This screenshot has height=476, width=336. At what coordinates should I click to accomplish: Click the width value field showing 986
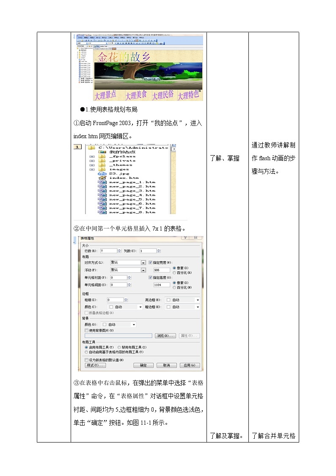tap(162, 270)
